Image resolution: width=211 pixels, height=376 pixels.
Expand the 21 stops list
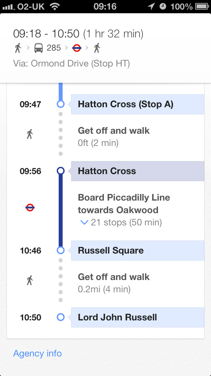point(121,222)
